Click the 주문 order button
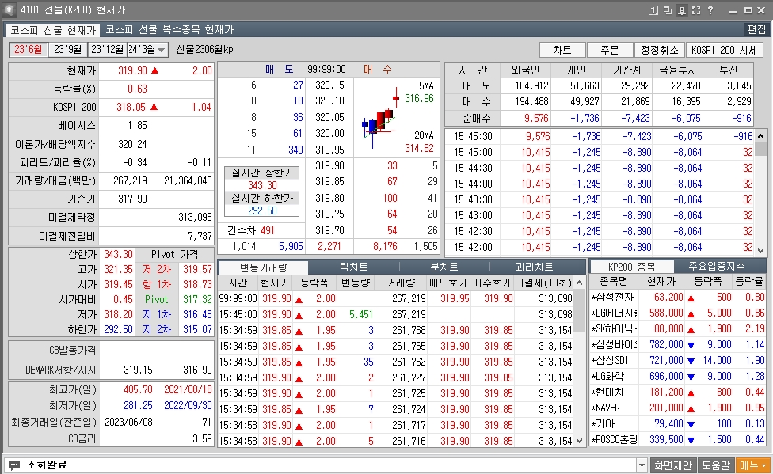The height and width of the screenshot is (474, 773). tap(610, 47)
